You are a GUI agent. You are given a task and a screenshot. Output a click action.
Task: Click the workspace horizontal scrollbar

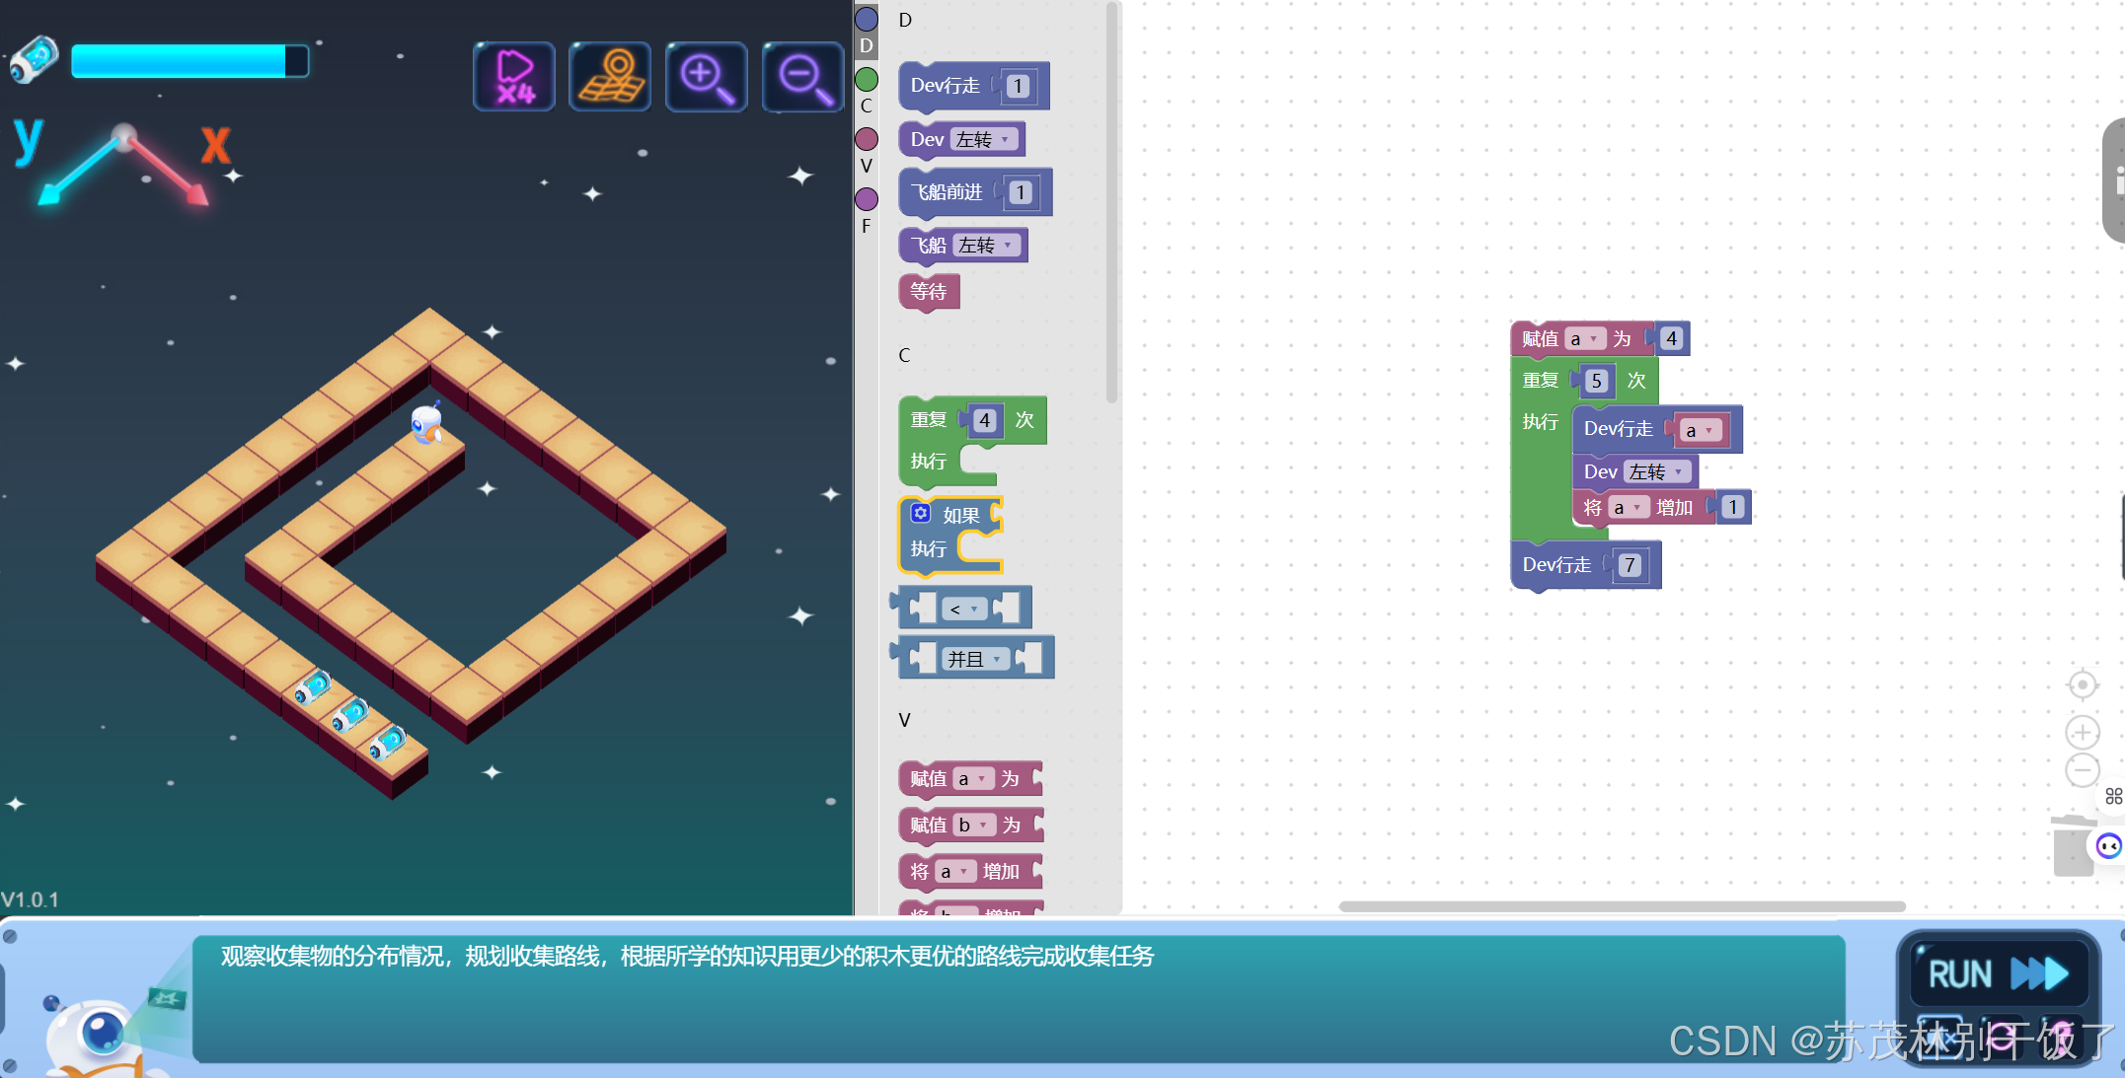tap(1621, 906)
